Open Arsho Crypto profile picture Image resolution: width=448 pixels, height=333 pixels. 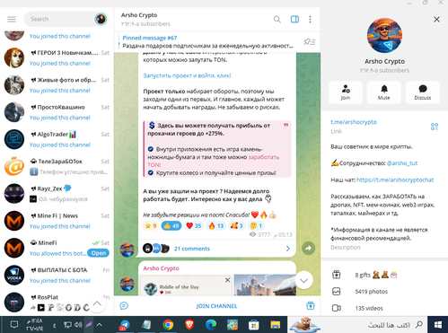tap(384, 35)
